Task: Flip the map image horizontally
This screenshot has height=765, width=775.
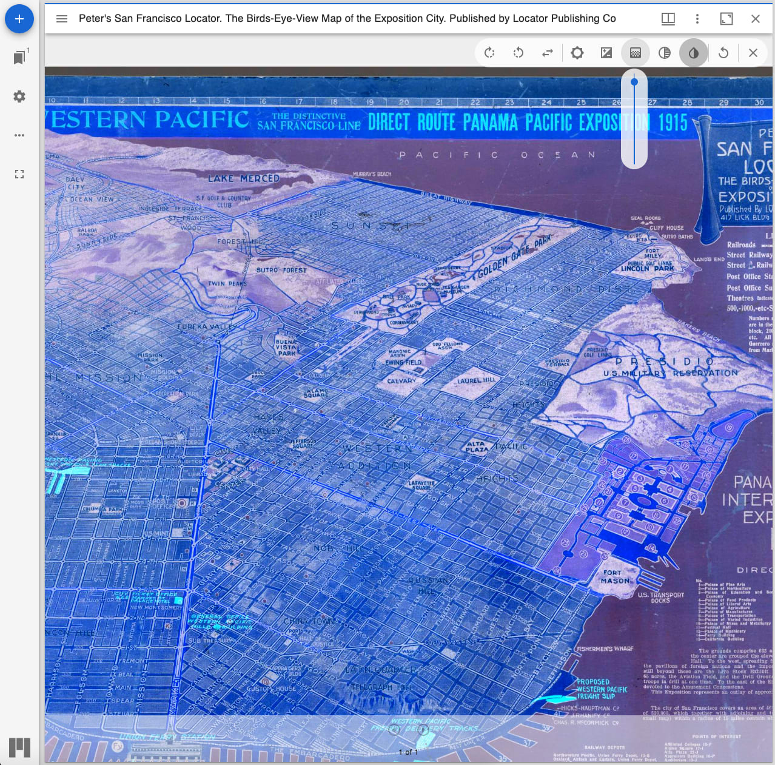Action: click(548, 53)
